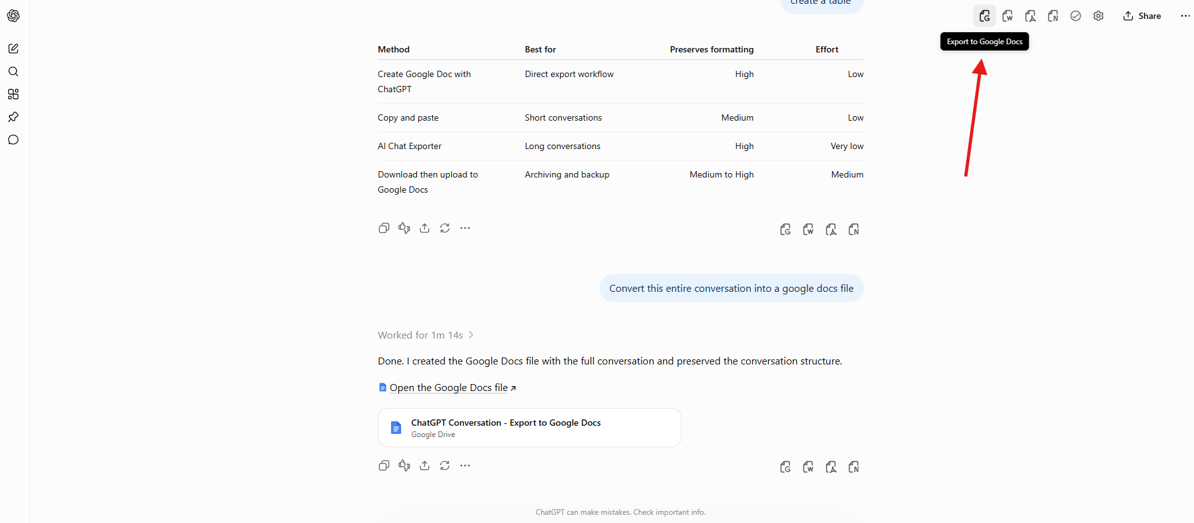Click 'Google Drive' label on file card
1194x523 pixels.
[x=433, y=435]
